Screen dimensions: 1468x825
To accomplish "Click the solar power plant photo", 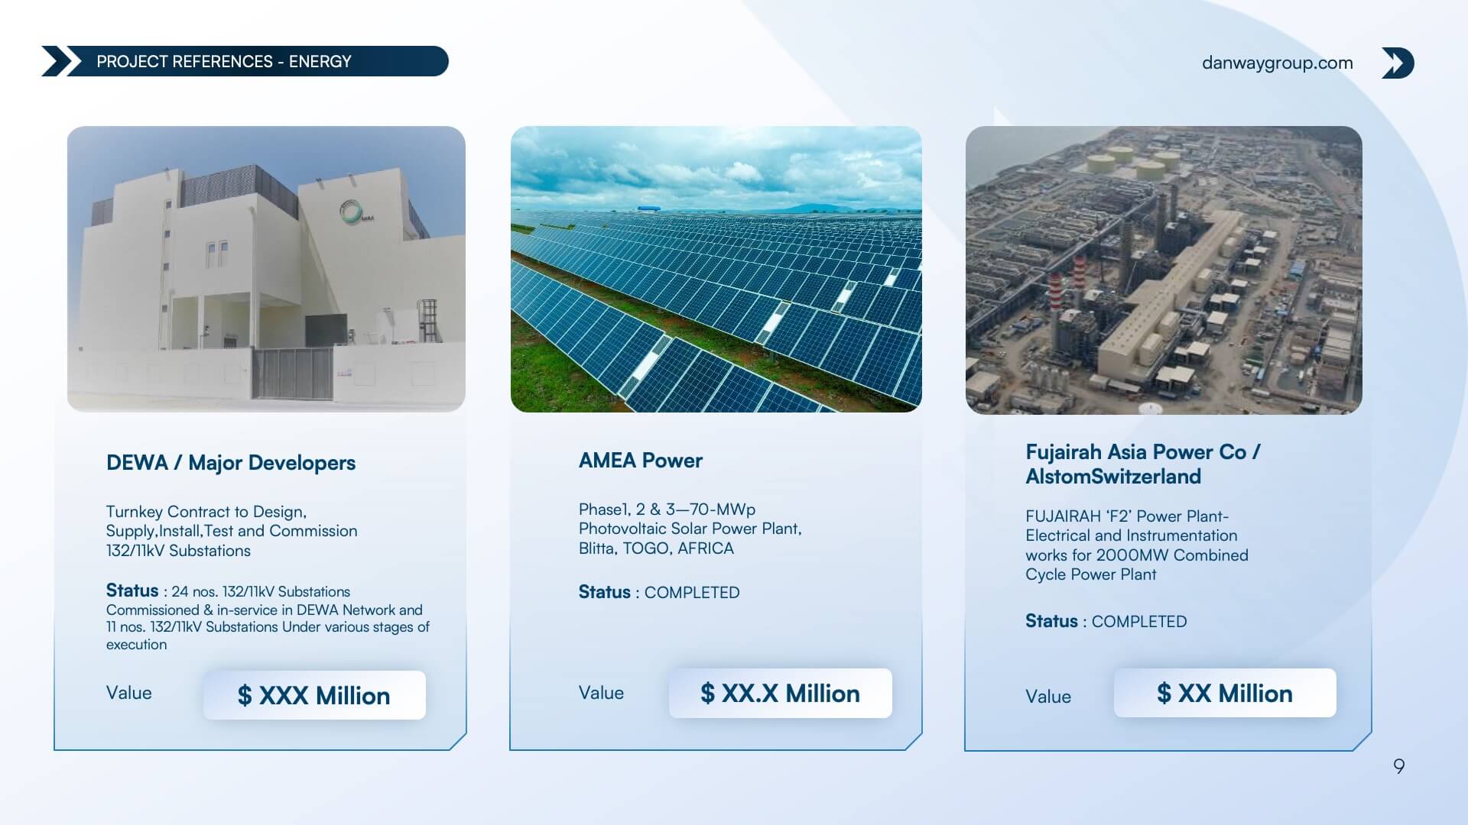I will click(716, 269).
